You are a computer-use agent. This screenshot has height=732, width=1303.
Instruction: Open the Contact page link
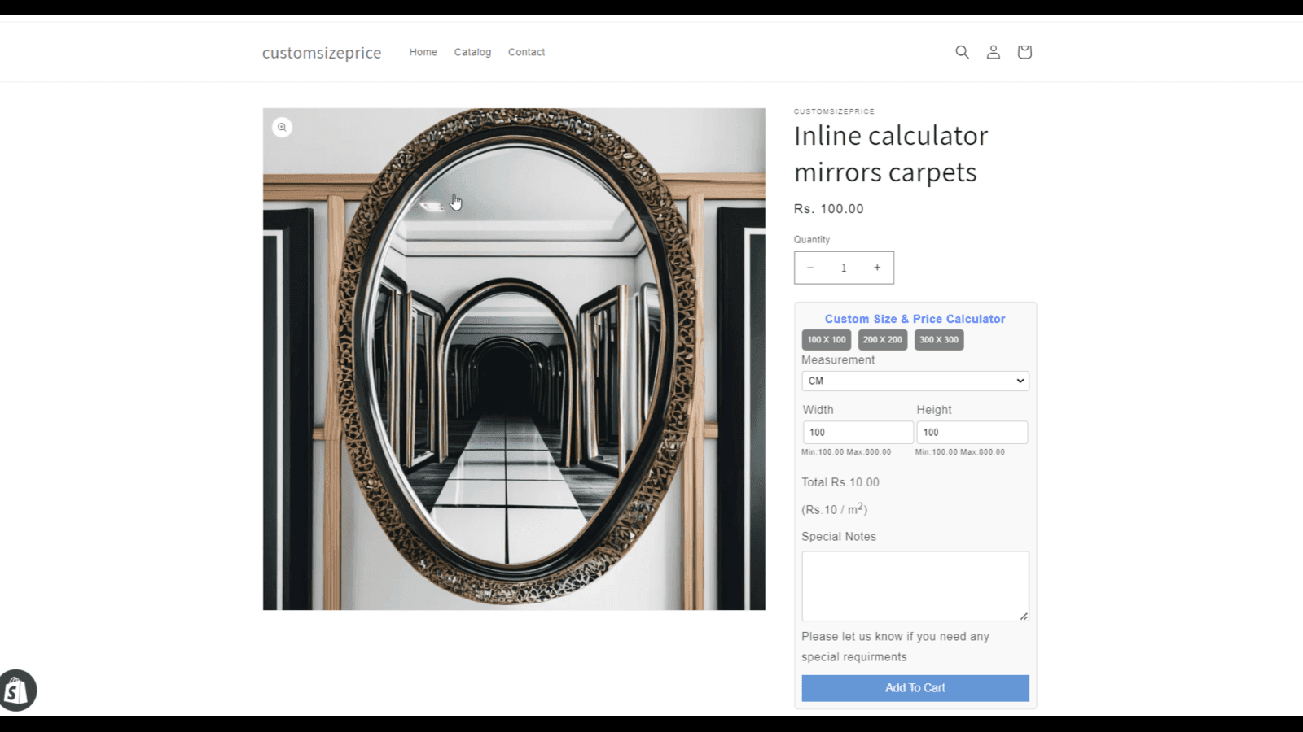(526, 52)
